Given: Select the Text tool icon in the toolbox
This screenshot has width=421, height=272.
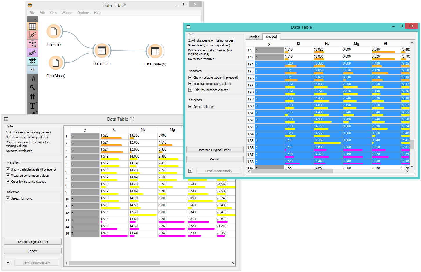Looking at the screenshot, I should 32,106.
